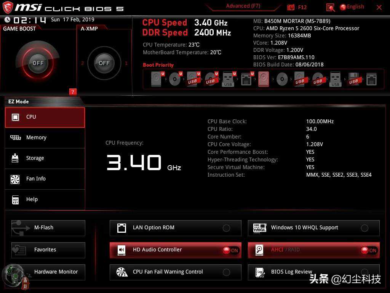The height and width of the screenshot is (293, 390).
Task: Open the Storage section
Action: 45,158
